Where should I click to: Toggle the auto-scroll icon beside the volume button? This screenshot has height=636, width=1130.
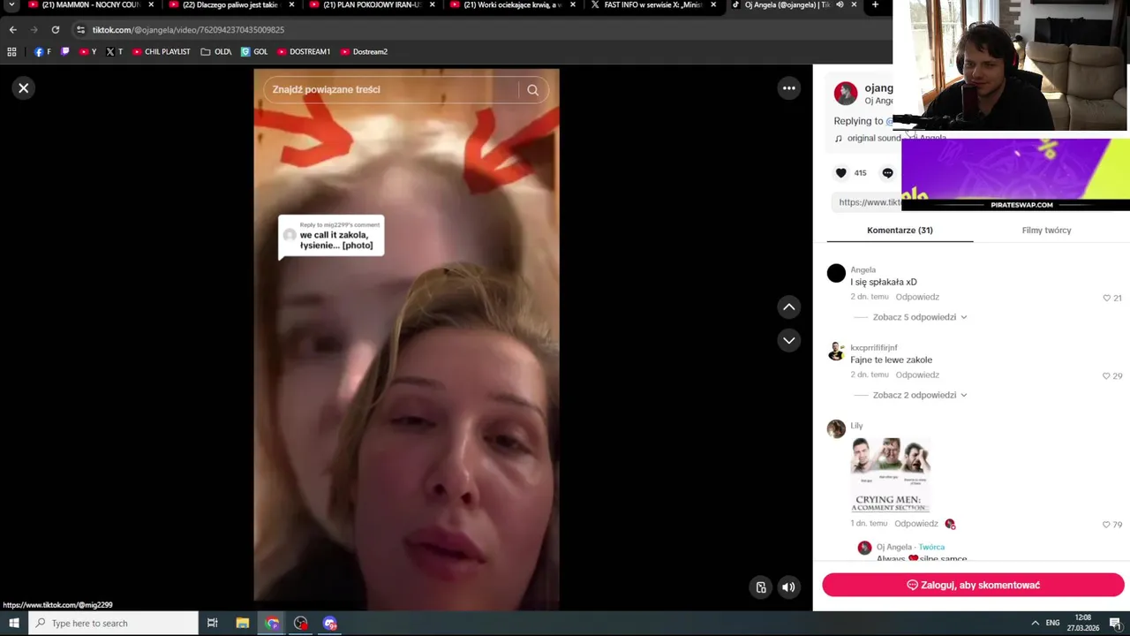click(x=761, y=587)
